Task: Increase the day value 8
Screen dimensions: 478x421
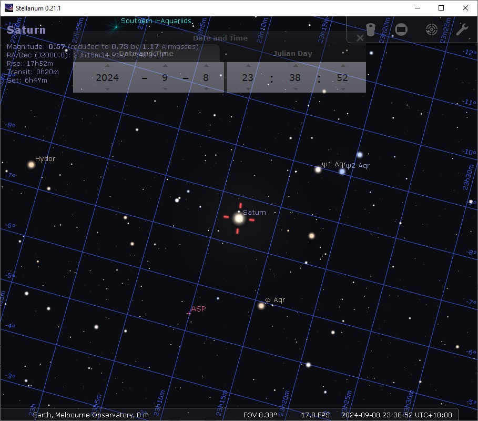Action: [206, 66]
